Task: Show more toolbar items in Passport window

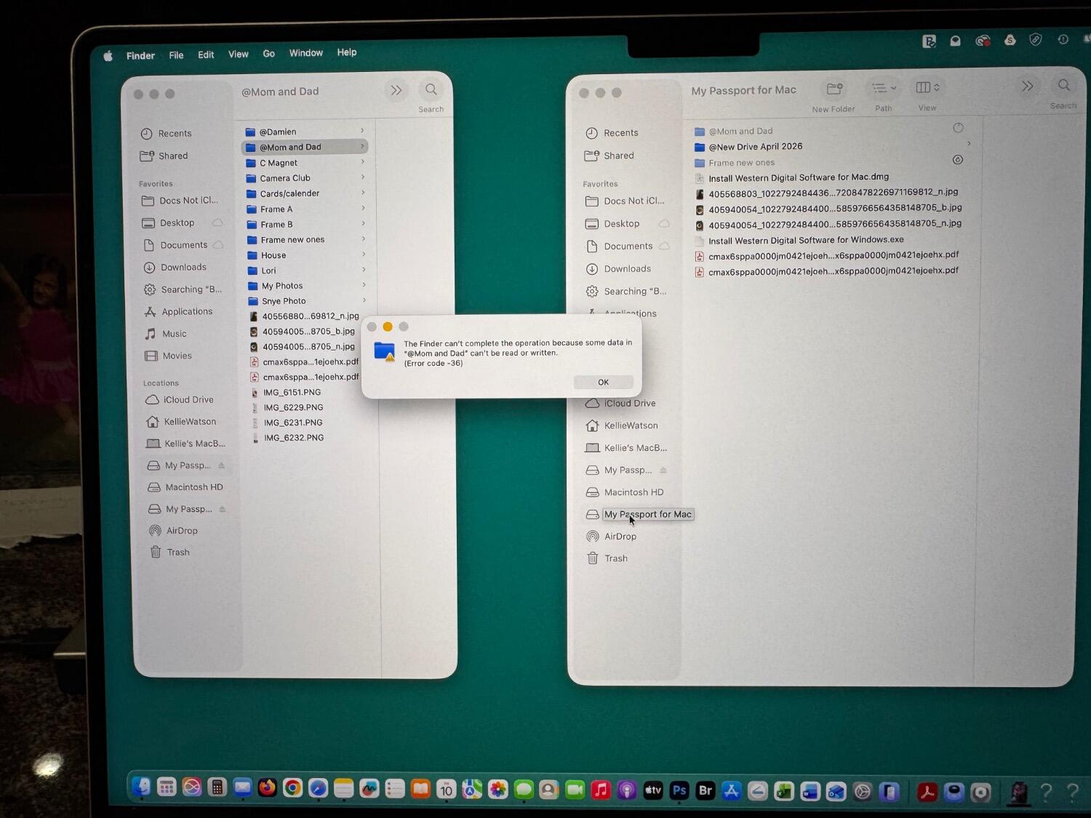Action: pyautogui.click(x=1027, y=87)
